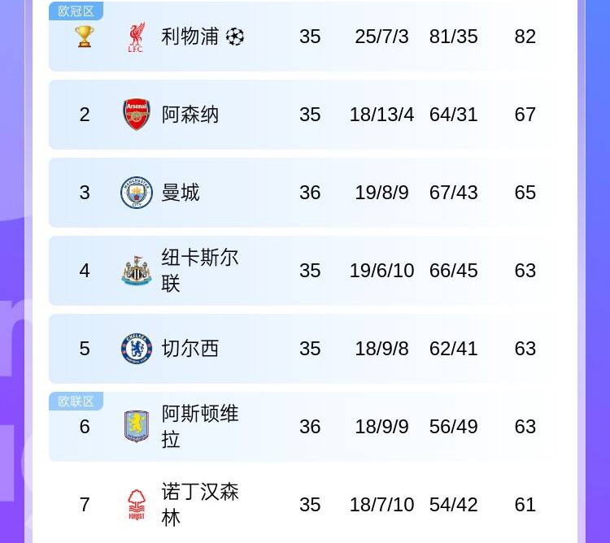This screenshot has width=610, height=543.
Task: Open the 利物浦 team name
Action: click(190, 37)
